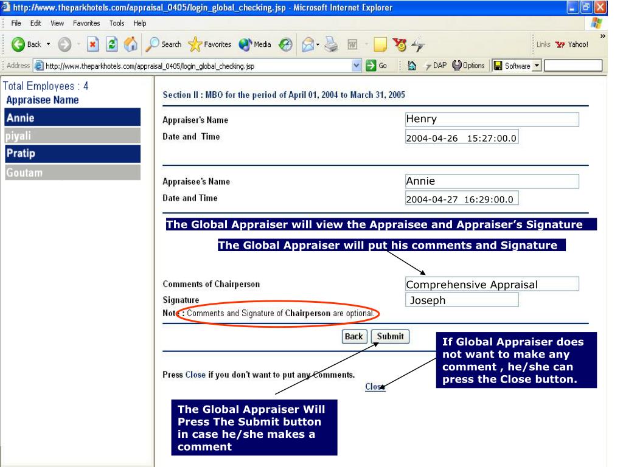Click the Back navigation arrow icon

point(18,44)
